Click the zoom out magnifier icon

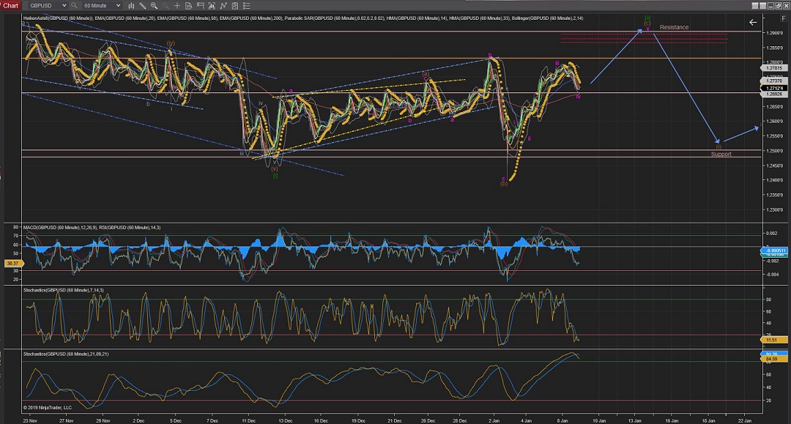[x=165, y=6]
